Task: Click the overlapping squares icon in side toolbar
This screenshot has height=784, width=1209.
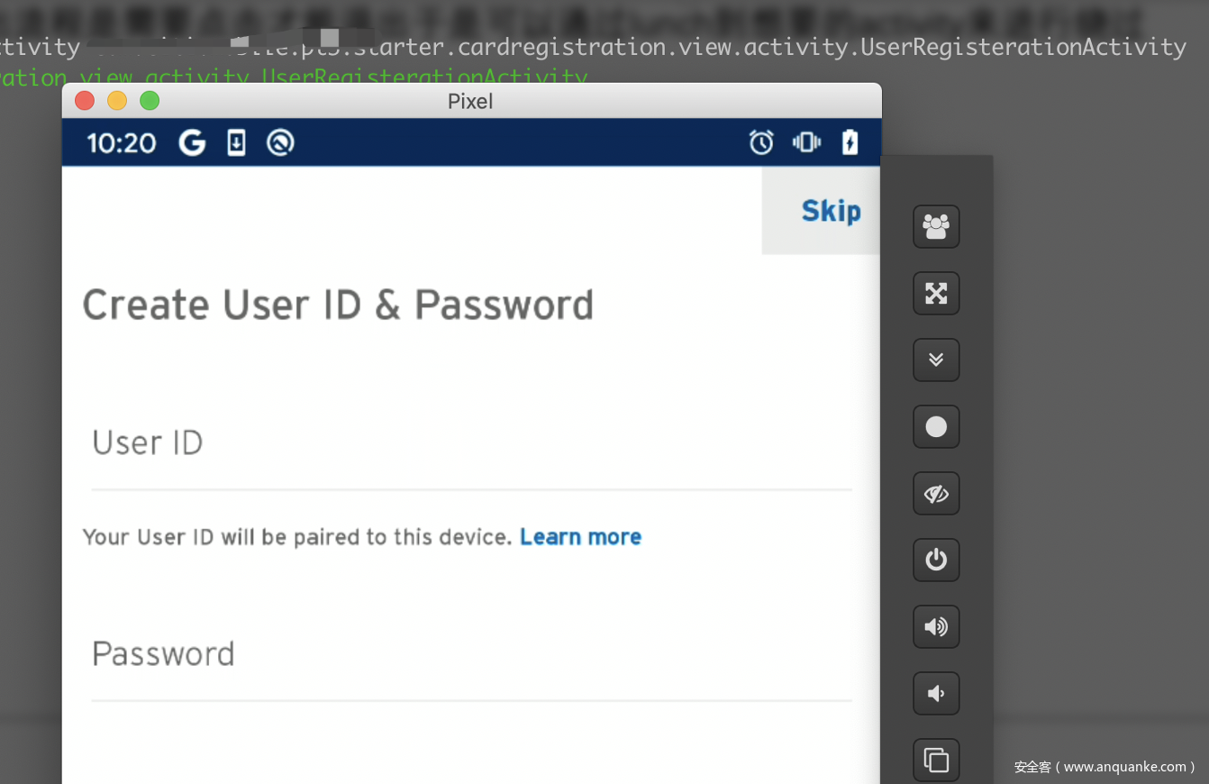Action: point(936,760)
